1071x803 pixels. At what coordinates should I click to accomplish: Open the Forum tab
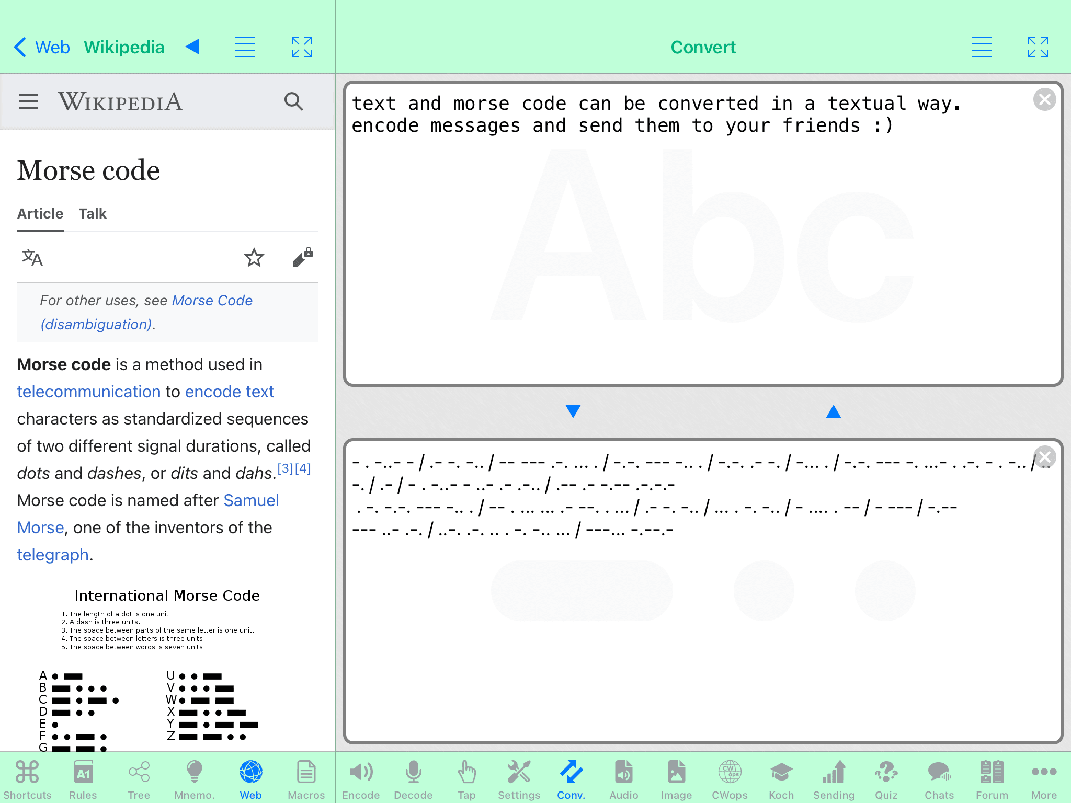[x=992, y=779]
